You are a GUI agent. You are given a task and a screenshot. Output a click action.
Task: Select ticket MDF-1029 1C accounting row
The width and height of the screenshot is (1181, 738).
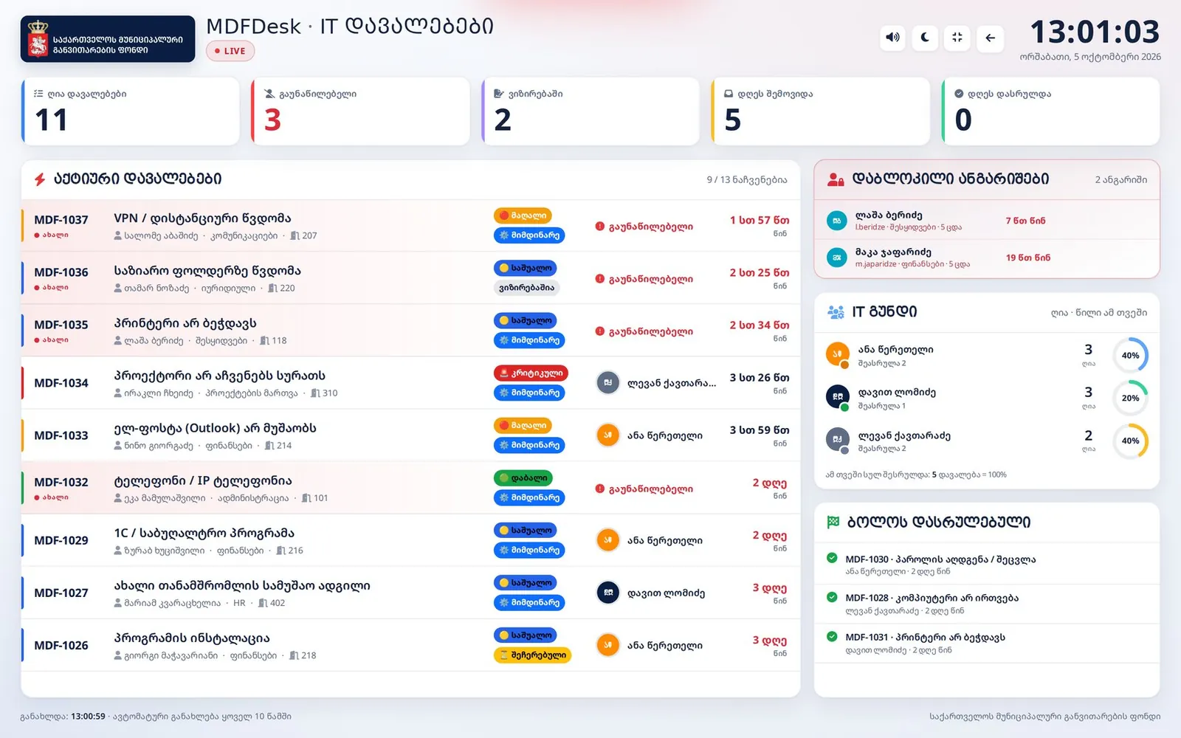point(410,540)
